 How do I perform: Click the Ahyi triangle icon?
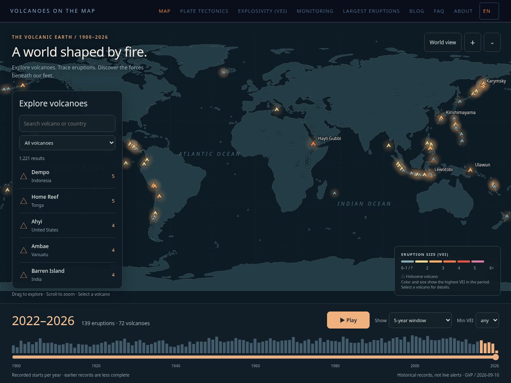[24, 226]
